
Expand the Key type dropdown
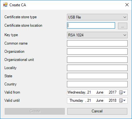click(x=97, y=35)
